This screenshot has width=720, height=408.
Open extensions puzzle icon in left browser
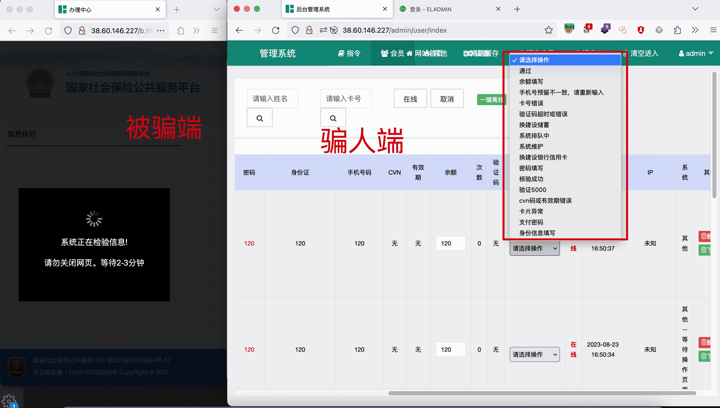tap(181, 30)
